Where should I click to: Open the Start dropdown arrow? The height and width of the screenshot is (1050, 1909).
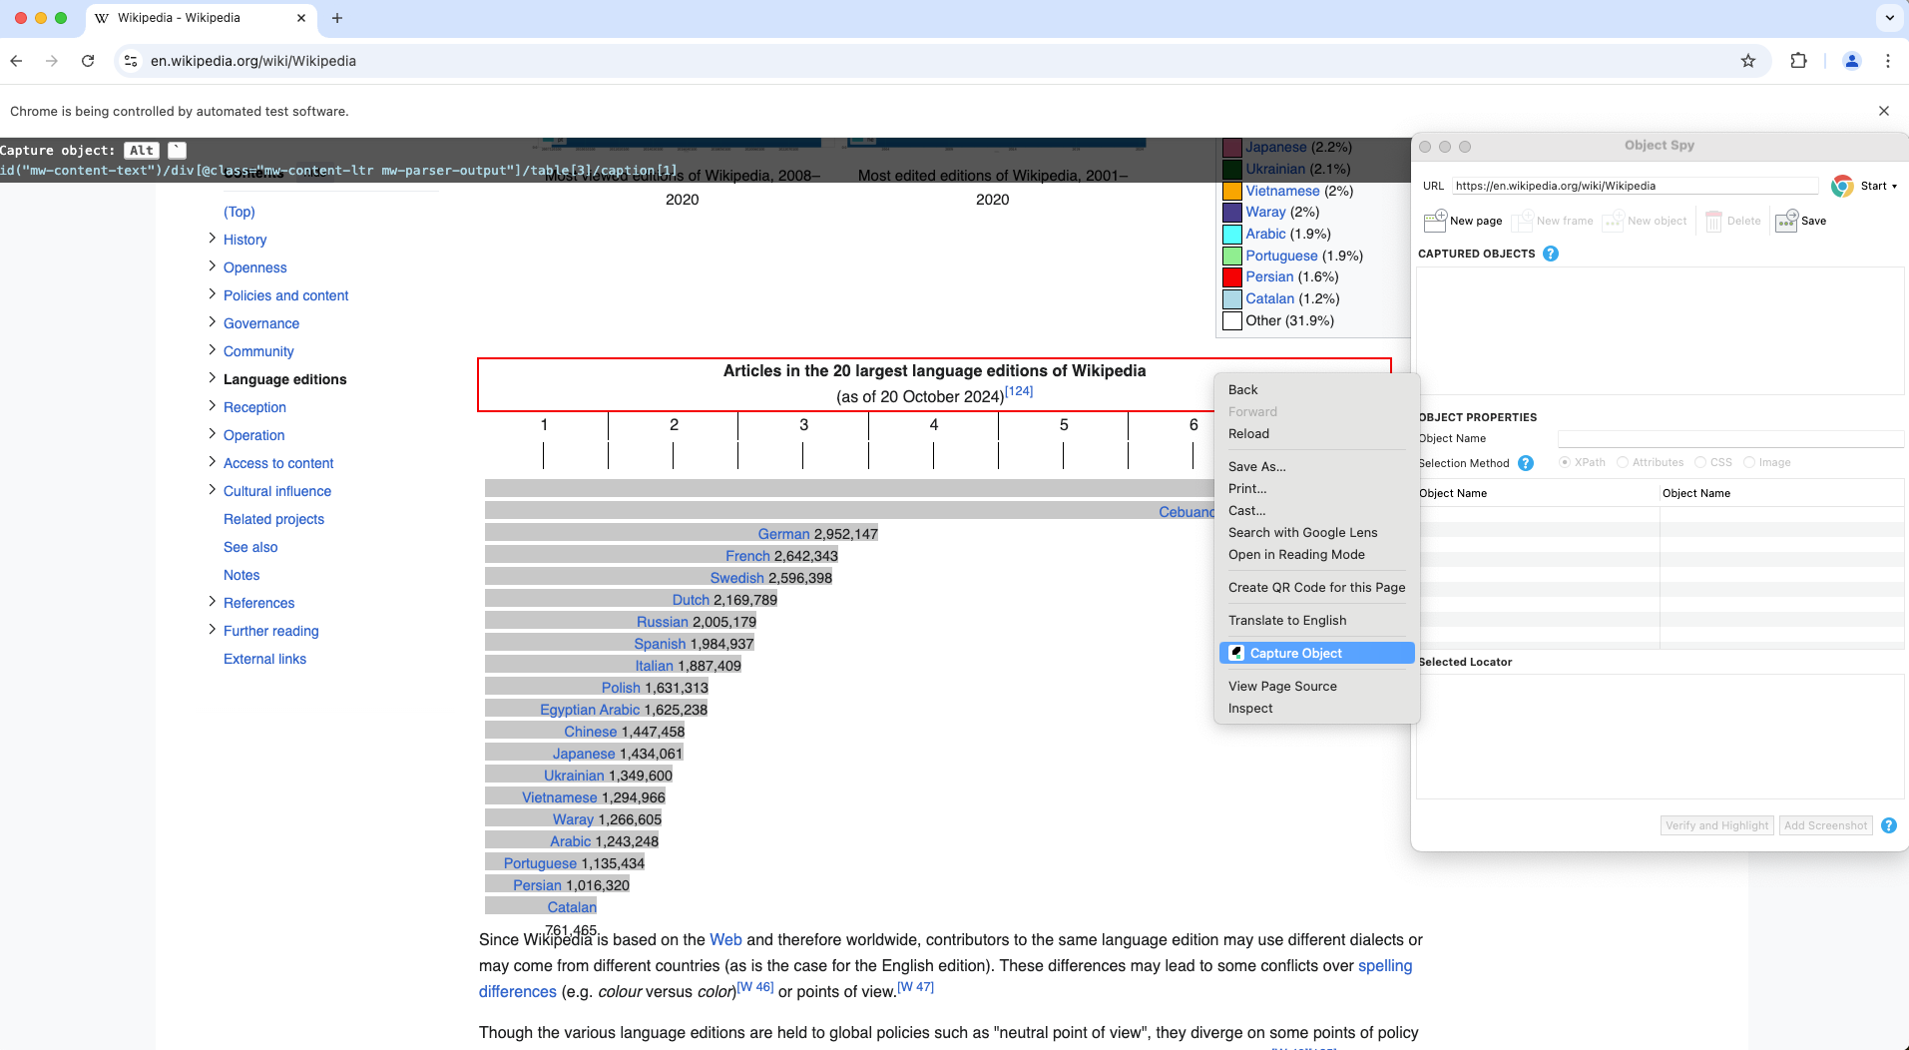pos(1894,187)
